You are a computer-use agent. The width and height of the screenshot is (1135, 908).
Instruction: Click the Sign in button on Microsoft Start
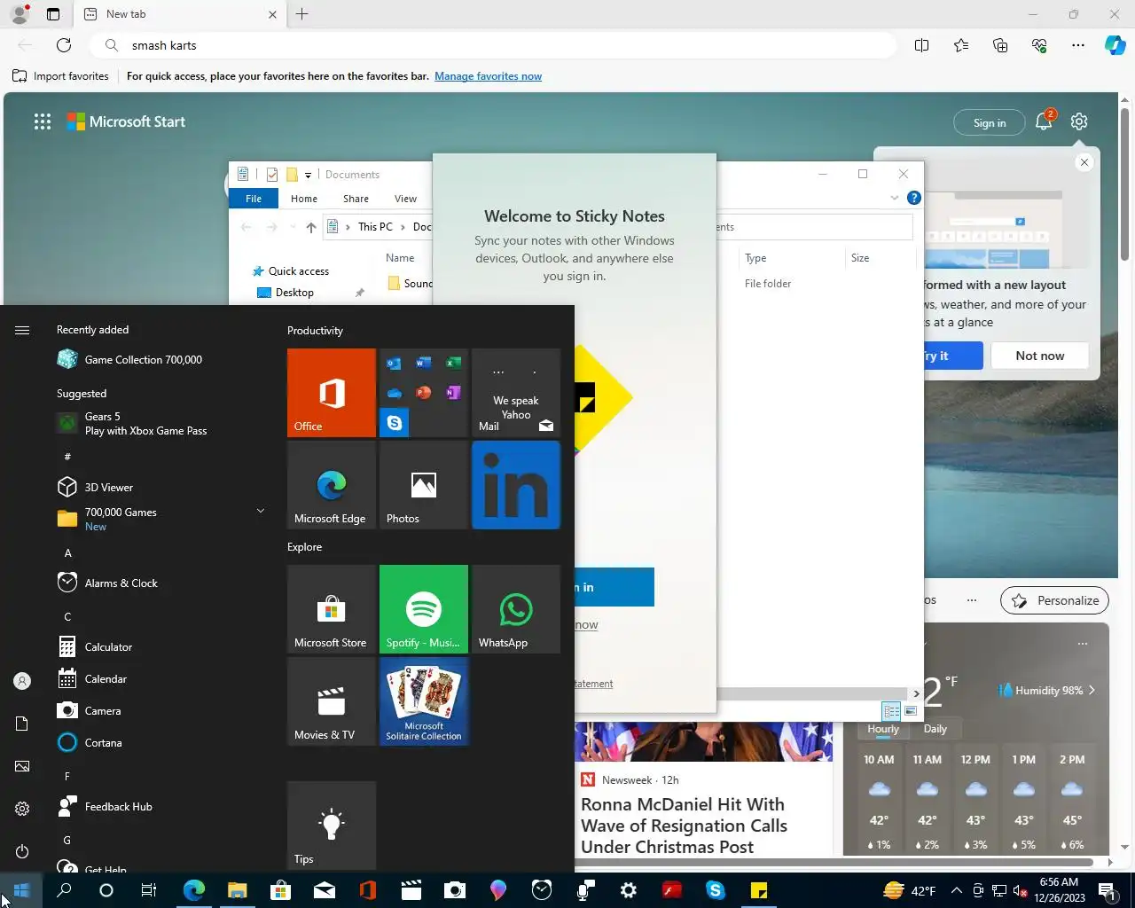pos(990,122)
